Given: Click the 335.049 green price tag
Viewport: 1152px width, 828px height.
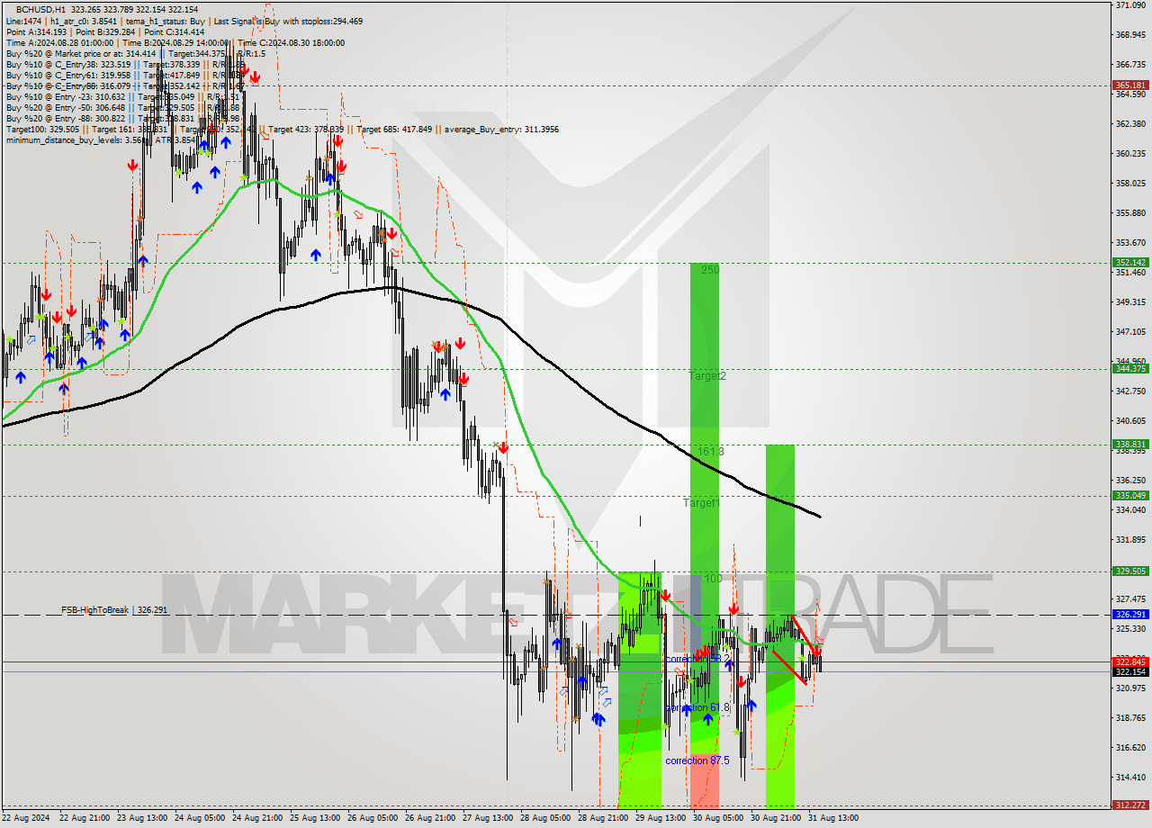Looking at the screenshot, I should (x=1129, y=495).
